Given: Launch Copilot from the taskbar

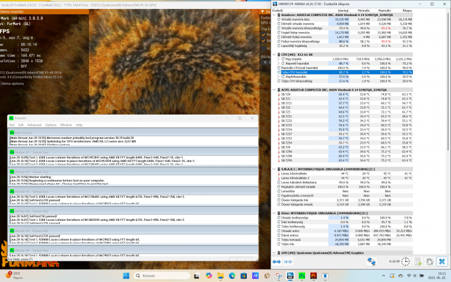Looking at the screenshot, I should [x=209, y=275].
